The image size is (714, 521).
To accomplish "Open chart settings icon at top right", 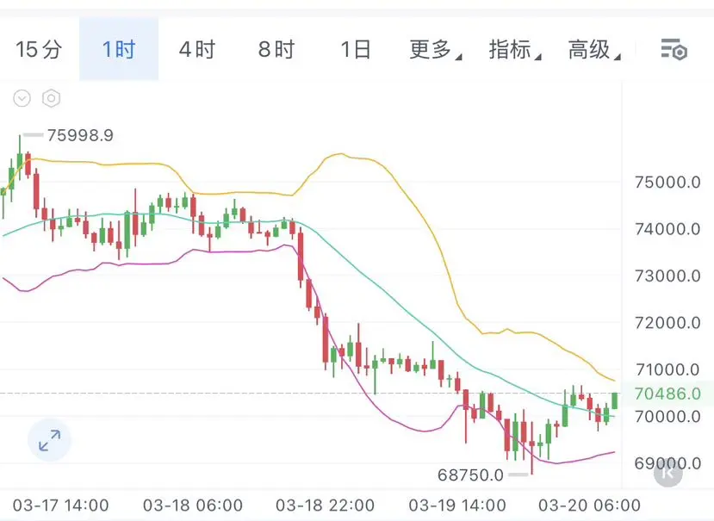I will click(x=674, y=50).
